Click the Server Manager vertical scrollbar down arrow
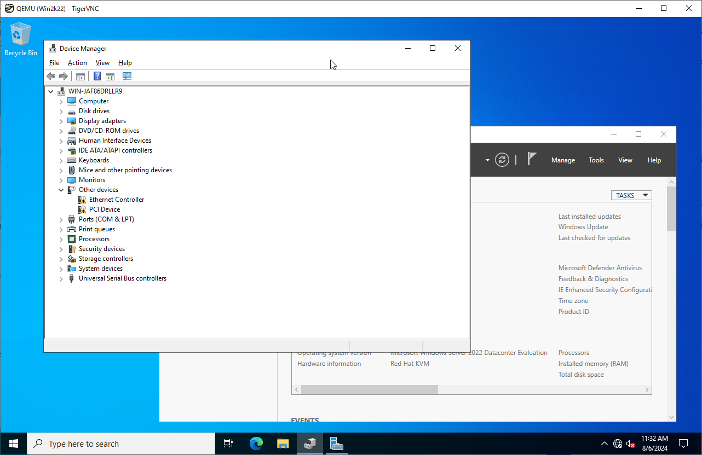Viewport: 702px width, 455px height. 672,417
